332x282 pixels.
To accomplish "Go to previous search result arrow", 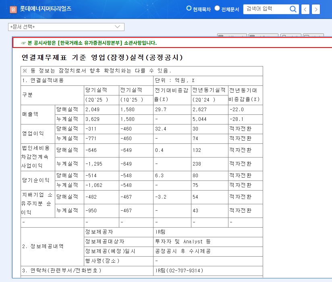I will tap(306, 9).
